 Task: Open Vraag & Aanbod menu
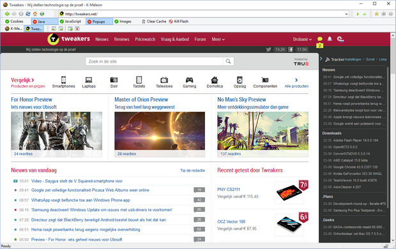(175, 39)
